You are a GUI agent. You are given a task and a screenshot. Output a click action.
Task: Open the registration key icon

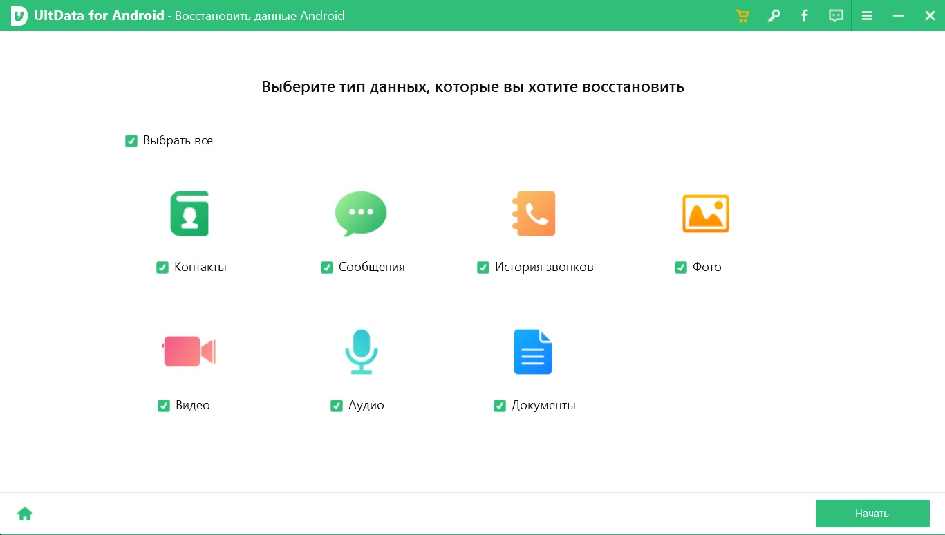click(x=774, y=16)
